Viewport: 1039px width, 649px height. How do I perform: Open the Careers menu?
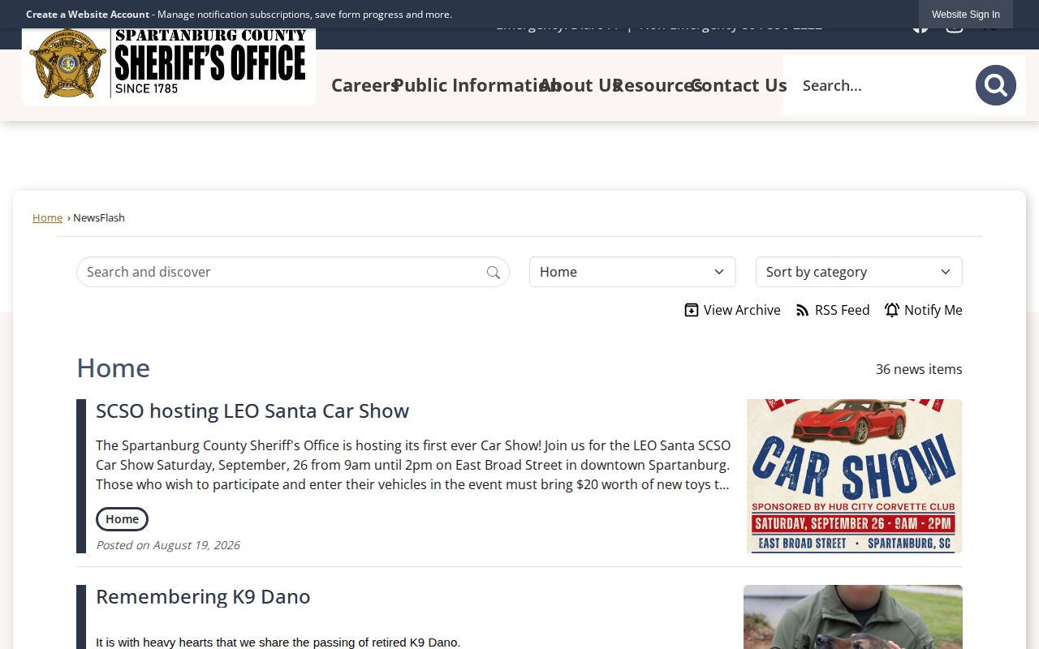pyautogui.click(x=364, y=85)
